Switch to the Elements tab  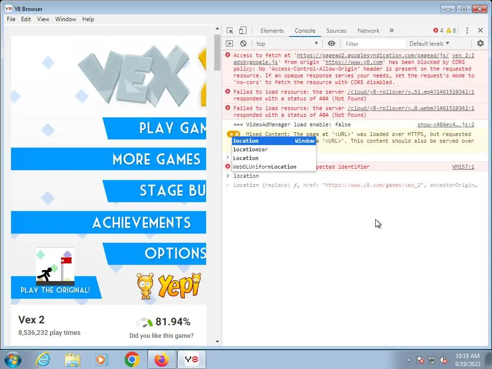(x=272, y=30)
